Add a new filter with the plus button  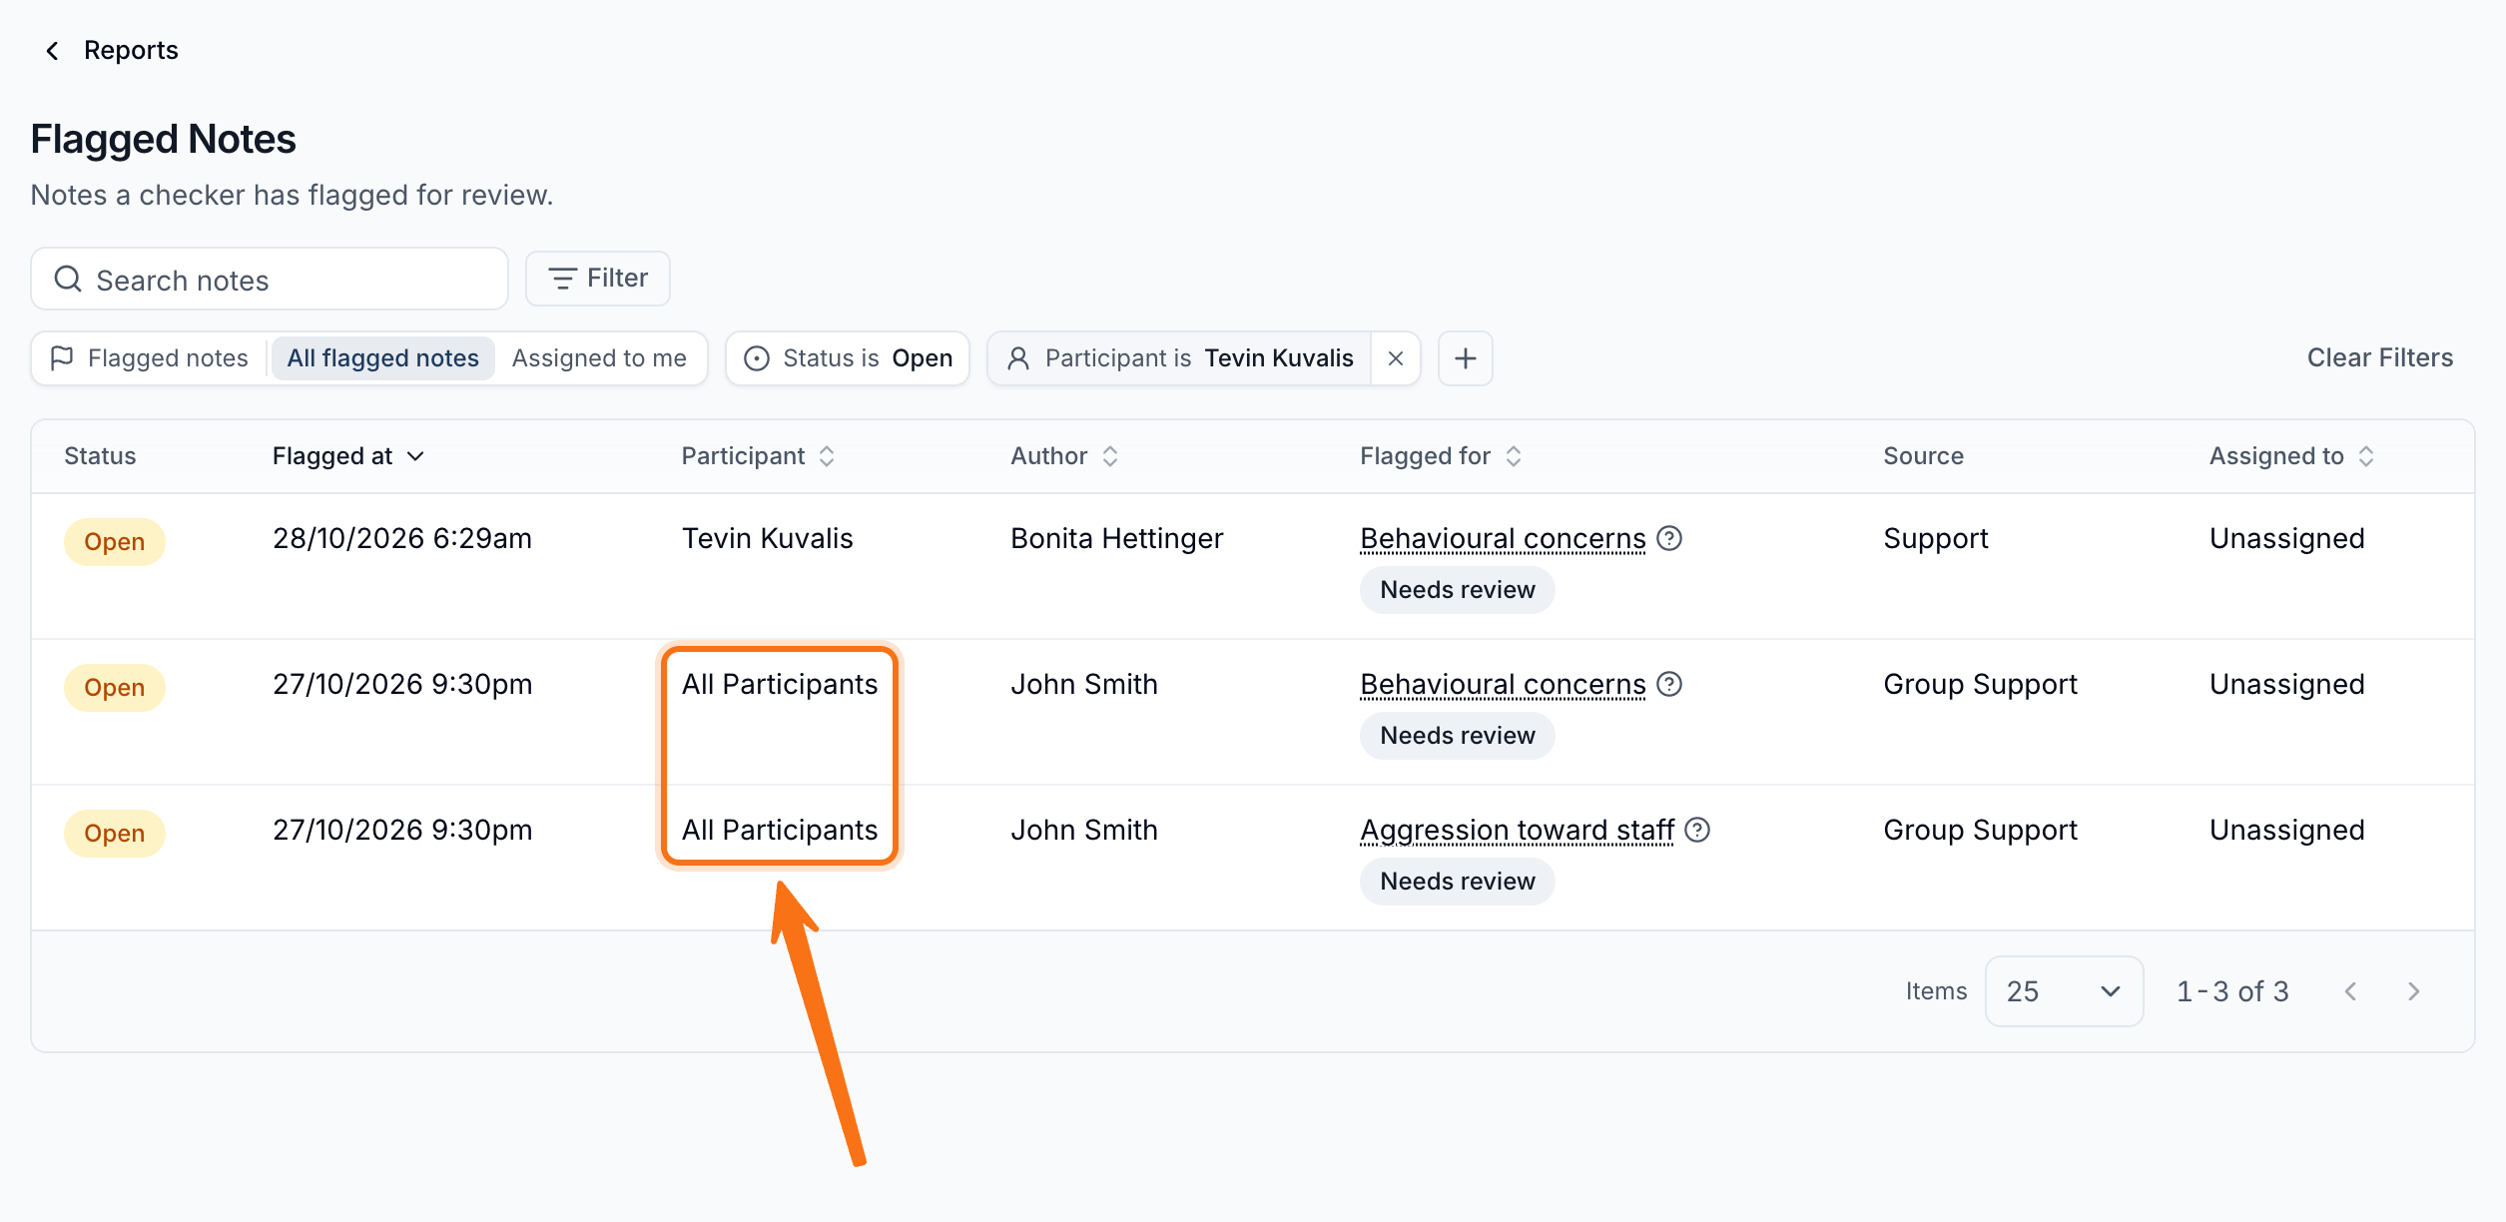coord(1465,358)
